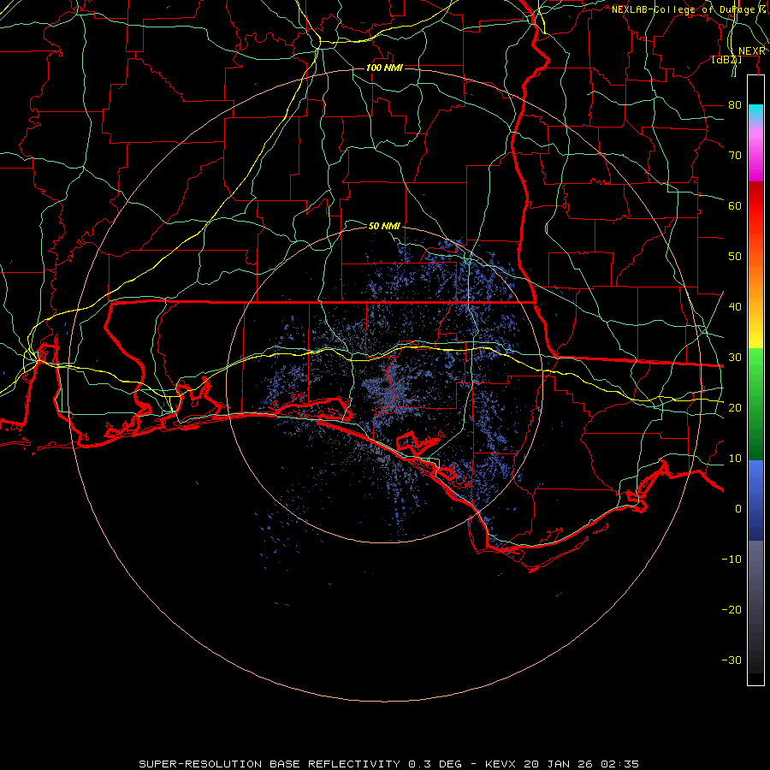Image resolution: width=770 pixels, height=770 pixels.
Task: Click the "SUPER-RESOLUTION BASE REFLECTIVITY" caption text
Action: (269, 764)
